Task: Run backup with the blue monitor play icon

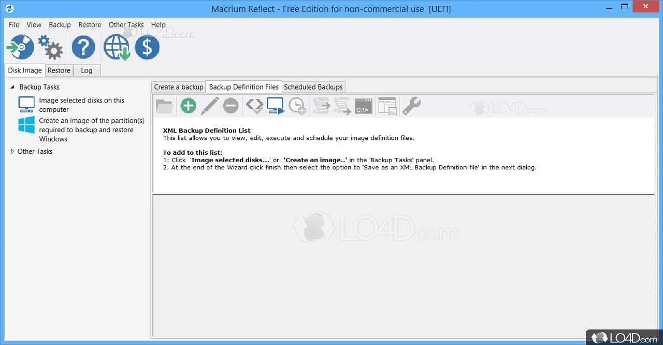Action: click(x=276, y=106)
